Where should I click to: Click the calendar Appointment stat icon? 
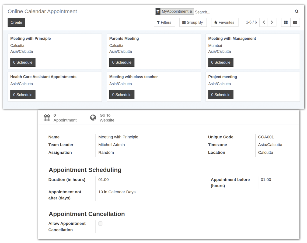tap(47, 118)
